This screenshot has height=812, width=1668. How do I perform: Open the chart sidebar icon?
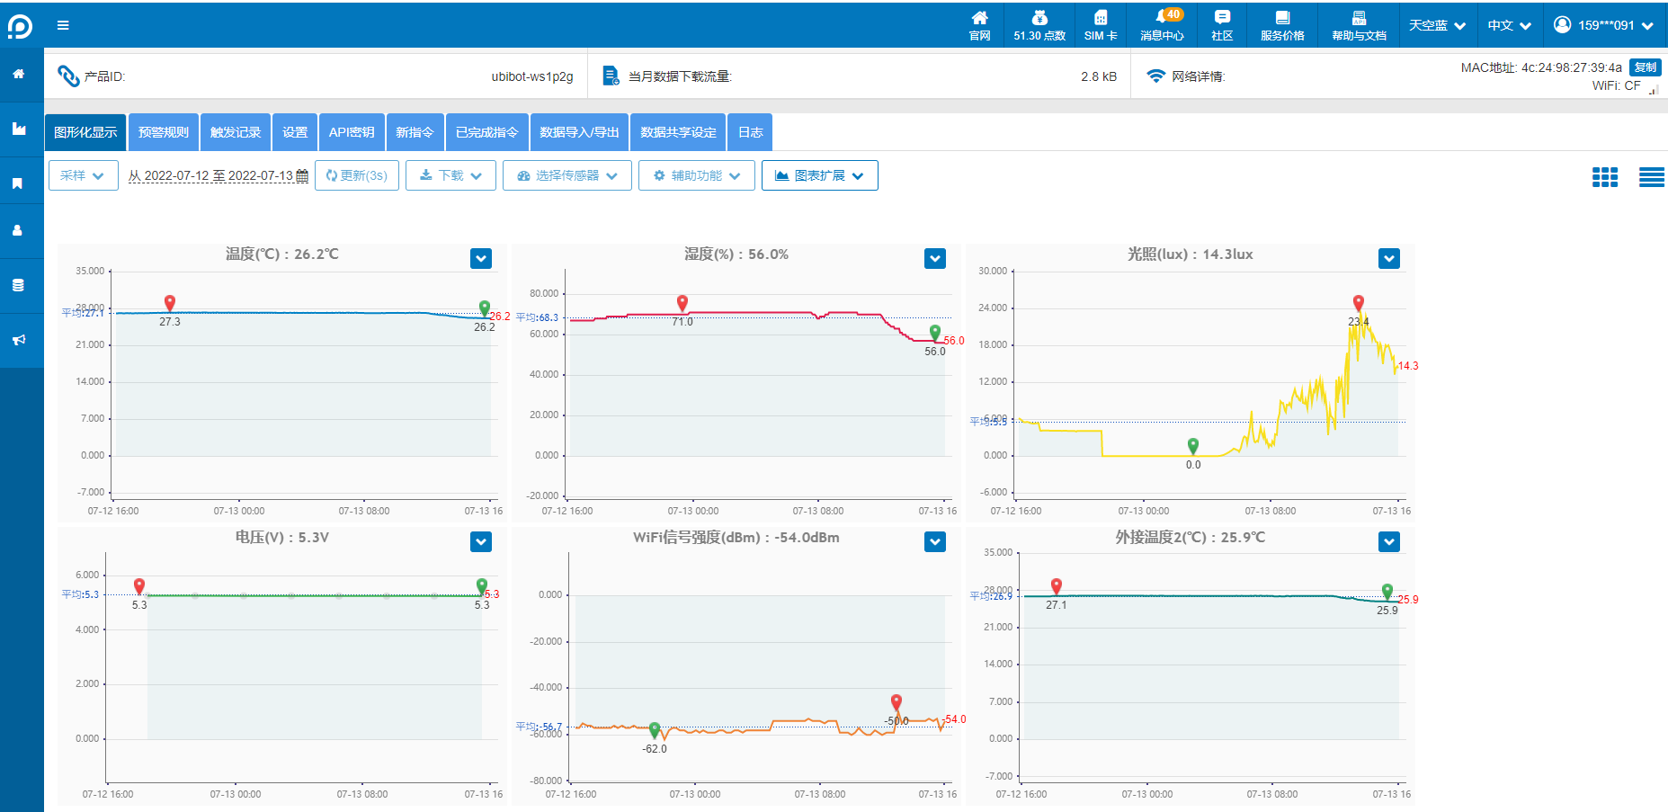[18, 129]
